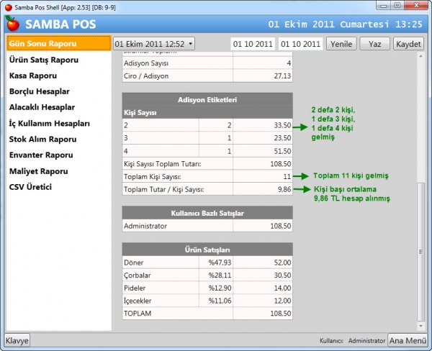This screenshot has width=432, height=351.
Task: Click Toplam Kişi Sayısı value 11
Action: coord(287,177)
